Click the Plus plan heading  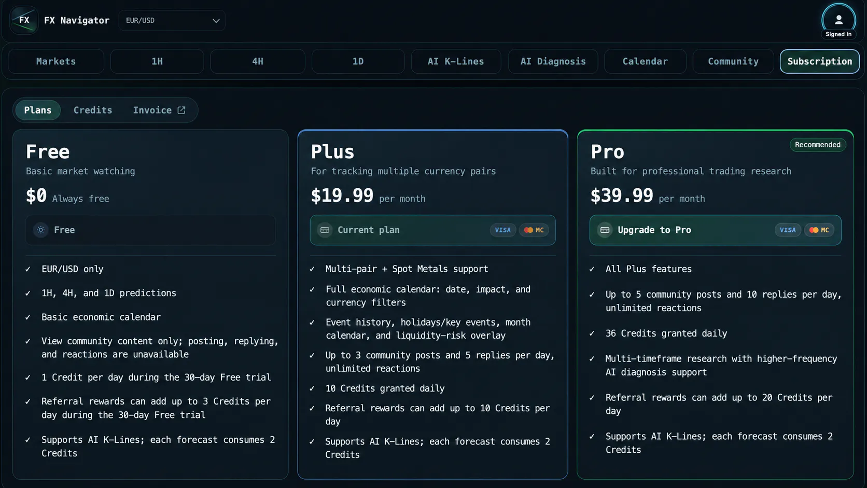click(x=332, y=152)
